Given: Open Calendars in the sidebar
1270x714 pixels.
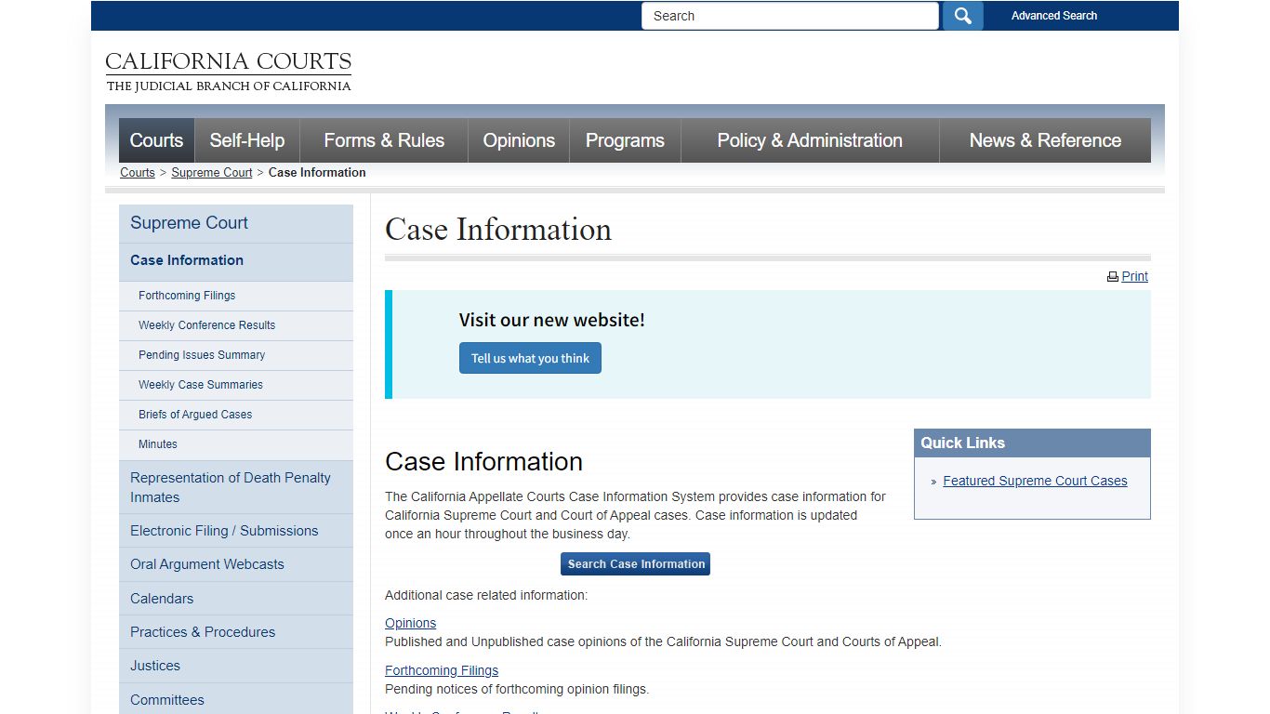Looking at the screenshot, I should tap(236, 599).
